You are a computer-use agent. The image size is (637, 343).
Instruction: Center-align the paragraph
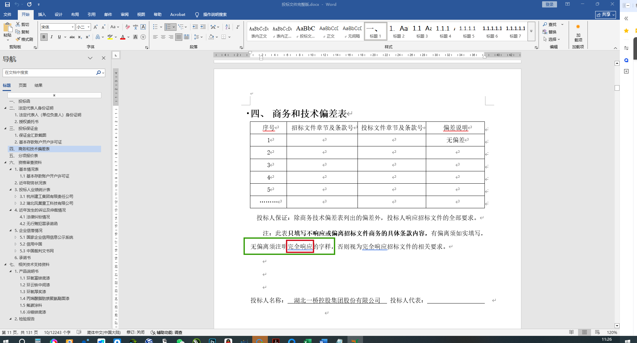coord(163,37)
